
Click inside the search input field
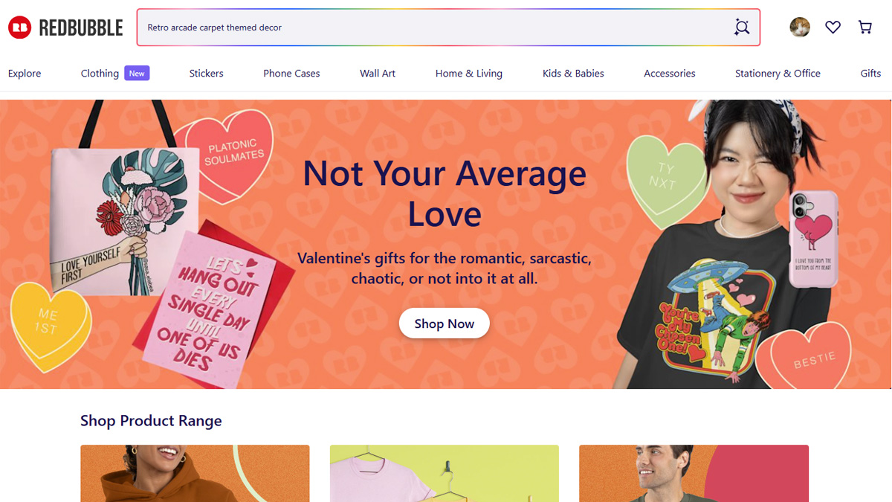coord(431,28)
